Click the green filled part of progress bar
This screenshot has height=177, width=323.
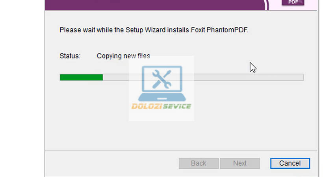[81, 77]
